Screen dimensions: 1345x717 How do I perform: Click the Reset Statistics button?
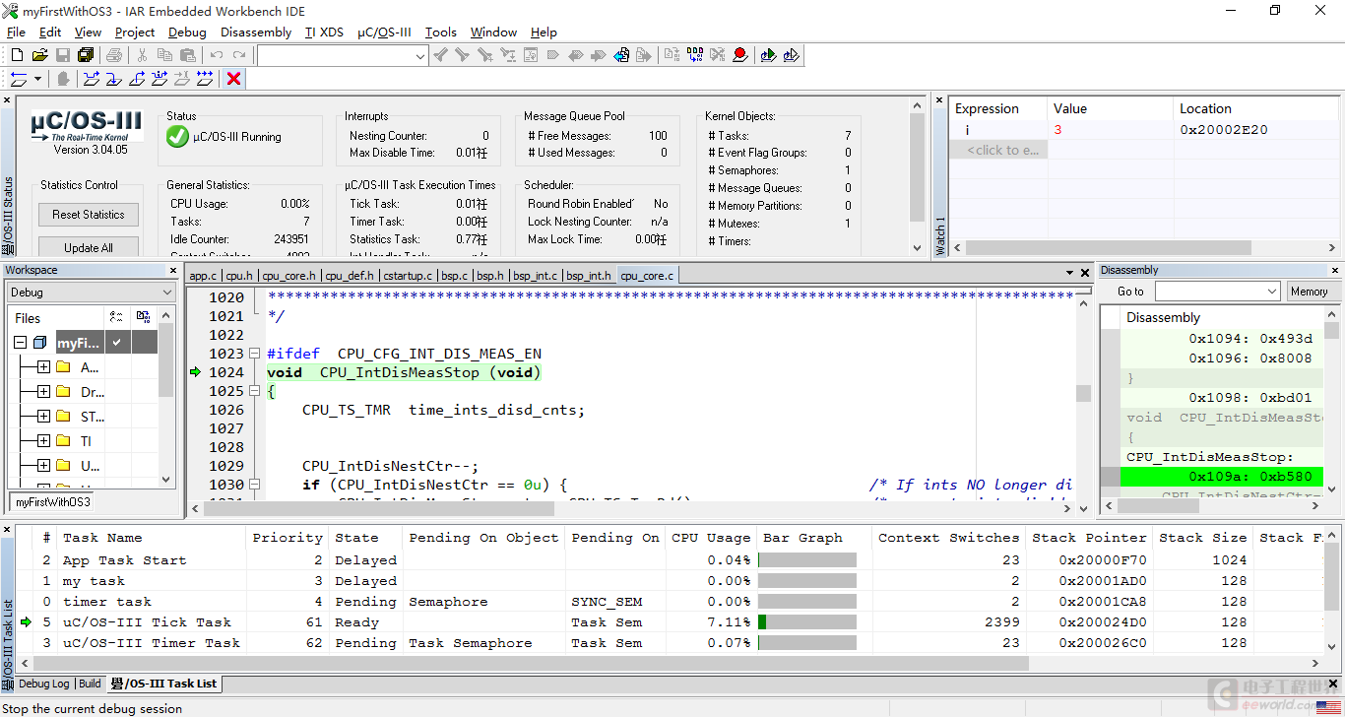(x=89, y=215)
